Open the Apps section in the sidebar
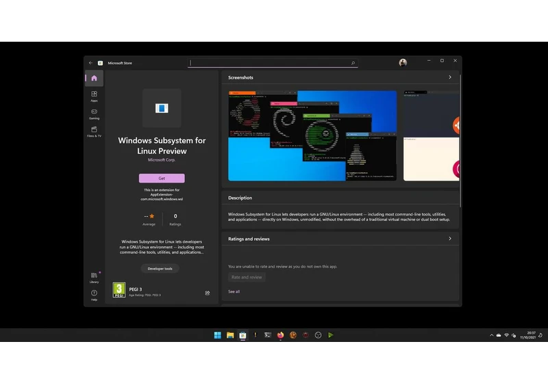Screen dimensions: 548x383 (94, 96)
